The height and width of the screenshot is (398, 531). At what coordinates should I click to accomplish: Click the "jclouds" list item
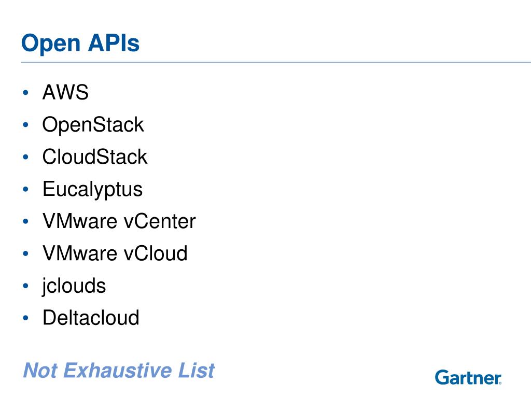(x=74, y=286)
